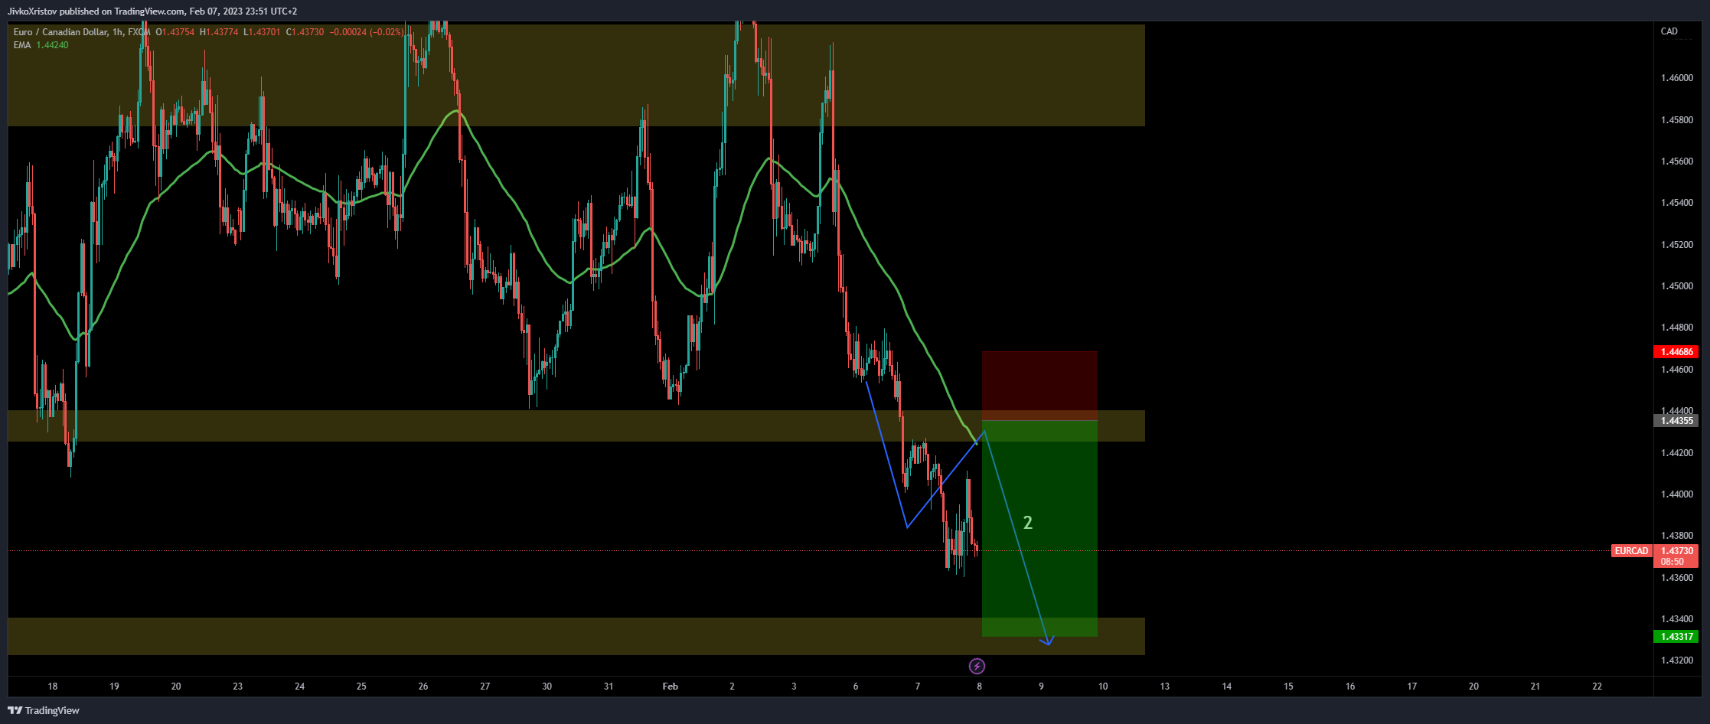The image size is (1710, 724).
Task: Select the red stop-loss zone of short position
Action: pos(1039,386)
